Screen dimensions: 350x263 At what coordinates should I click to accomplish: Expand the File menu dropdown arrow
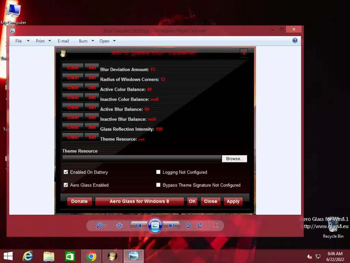point(28,41)
